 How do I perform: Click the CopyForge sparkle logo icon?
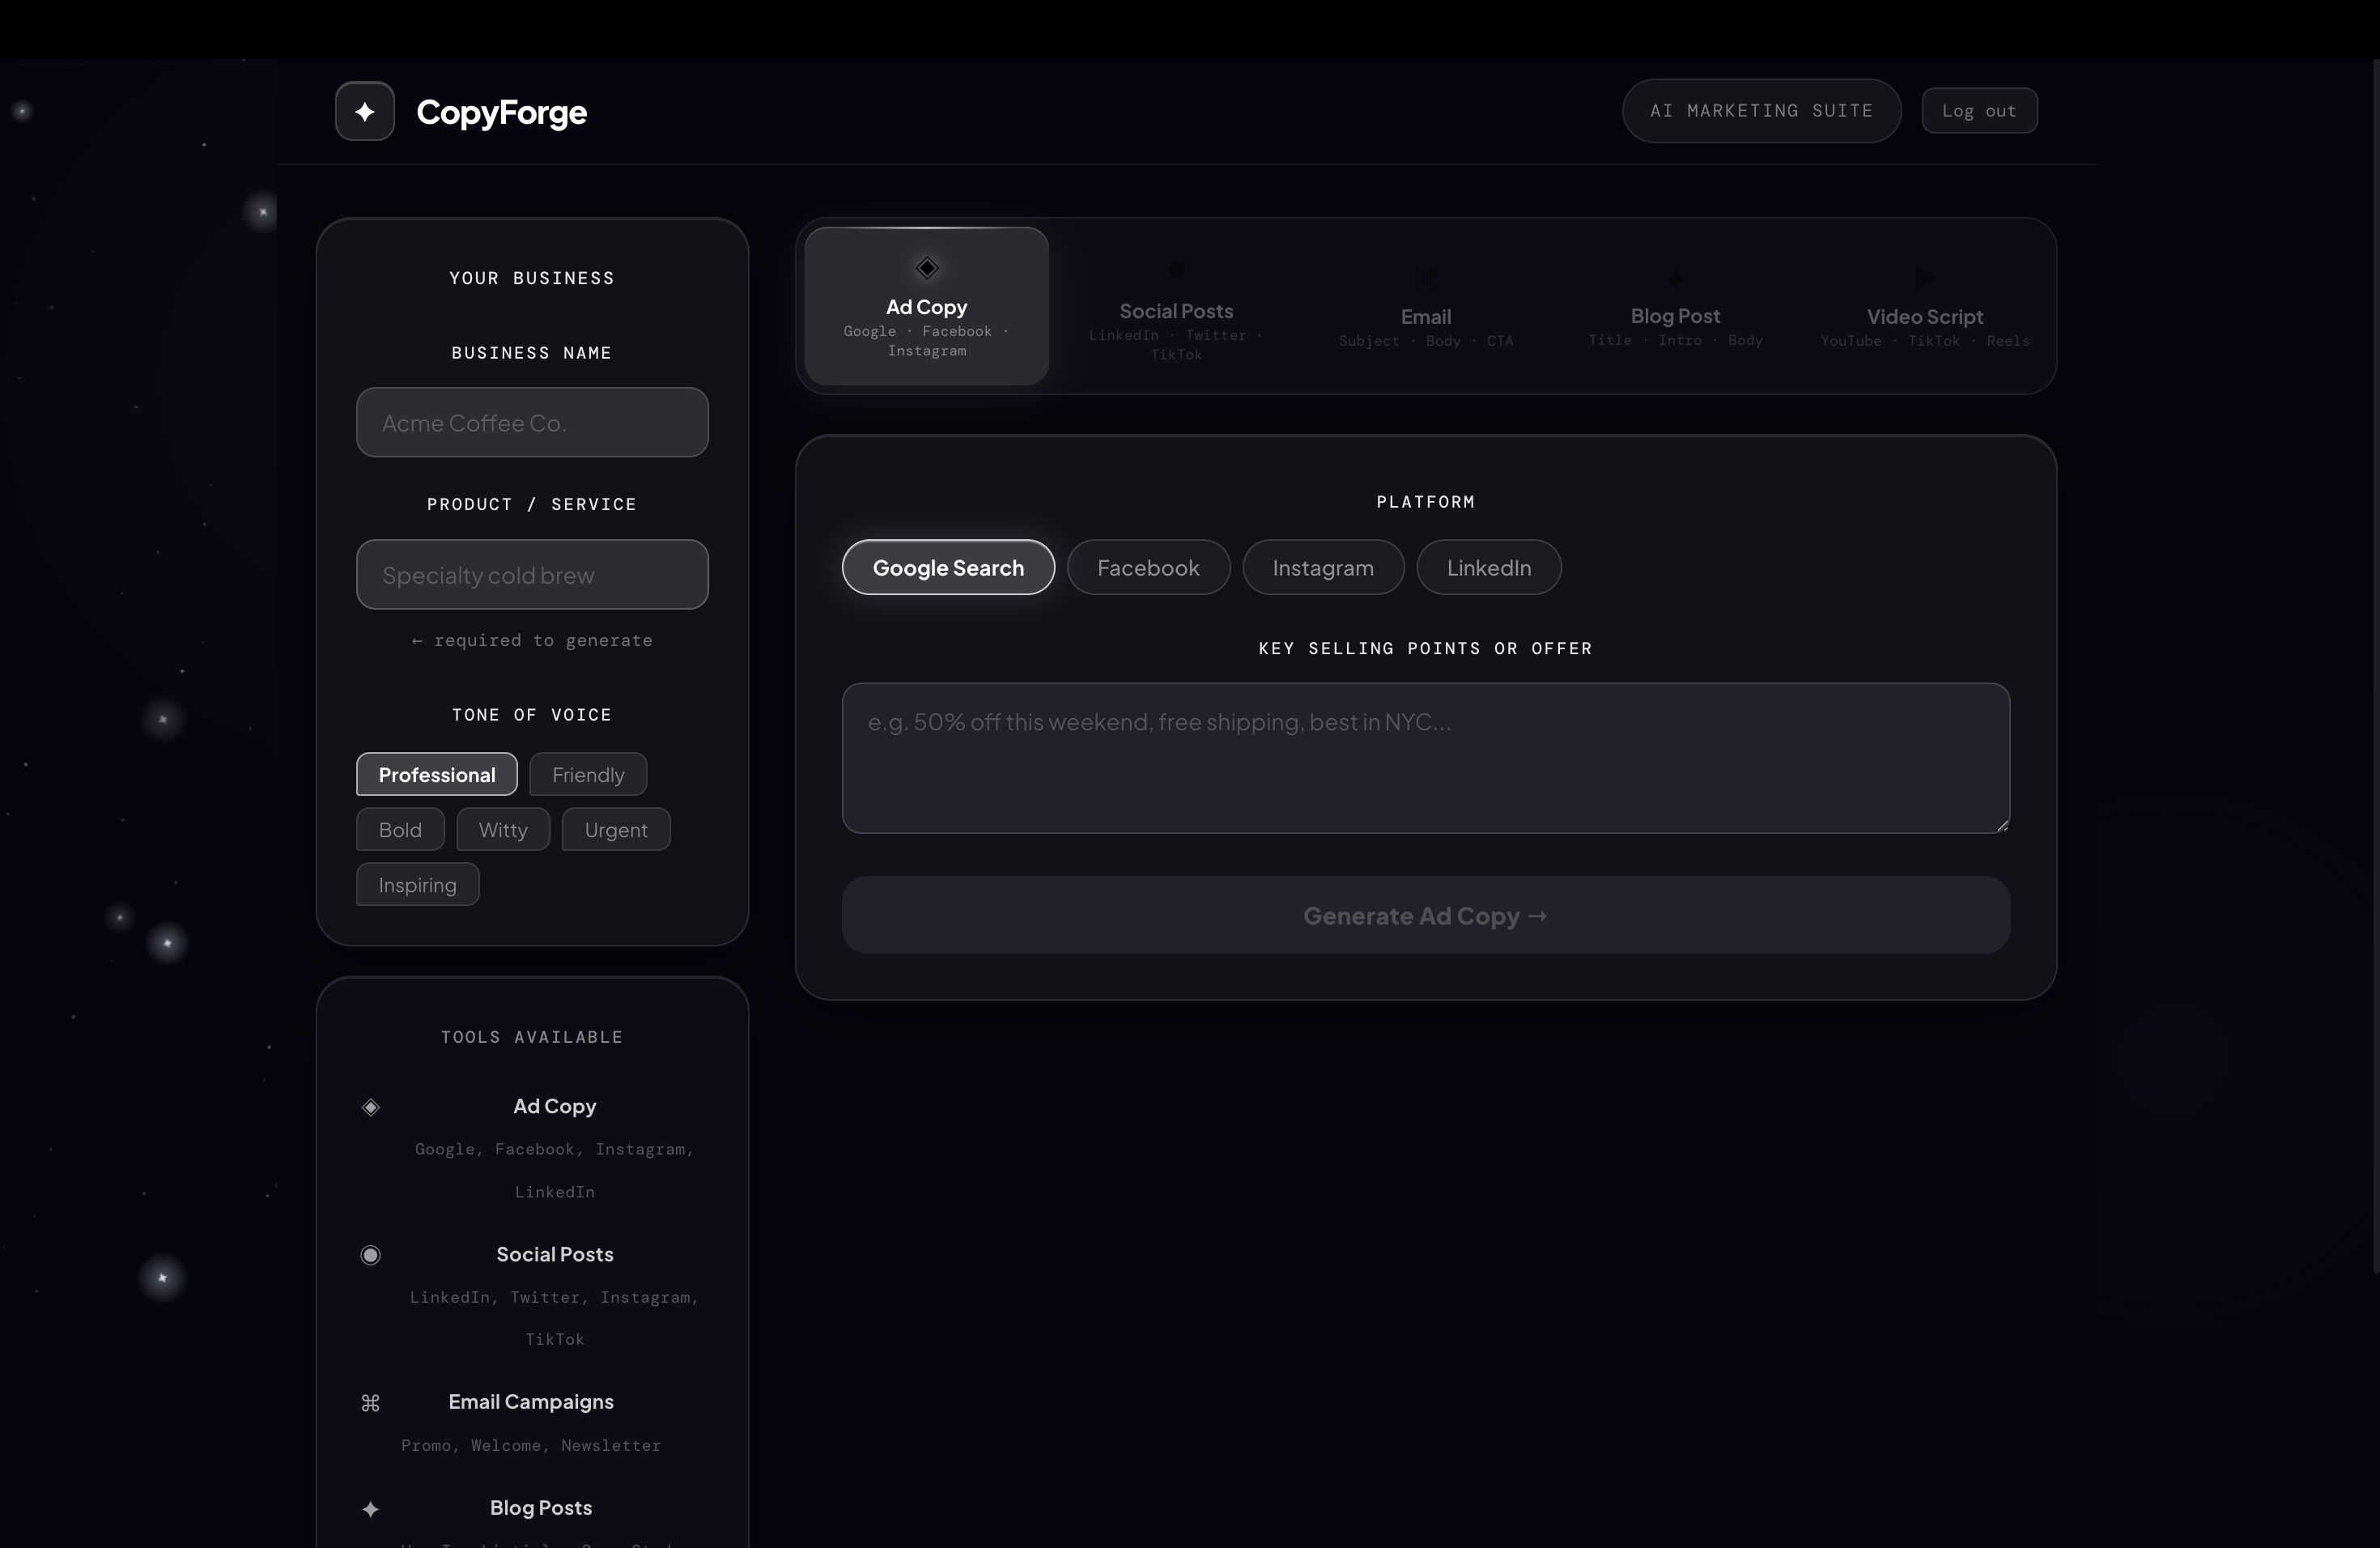tap(364, 111)
